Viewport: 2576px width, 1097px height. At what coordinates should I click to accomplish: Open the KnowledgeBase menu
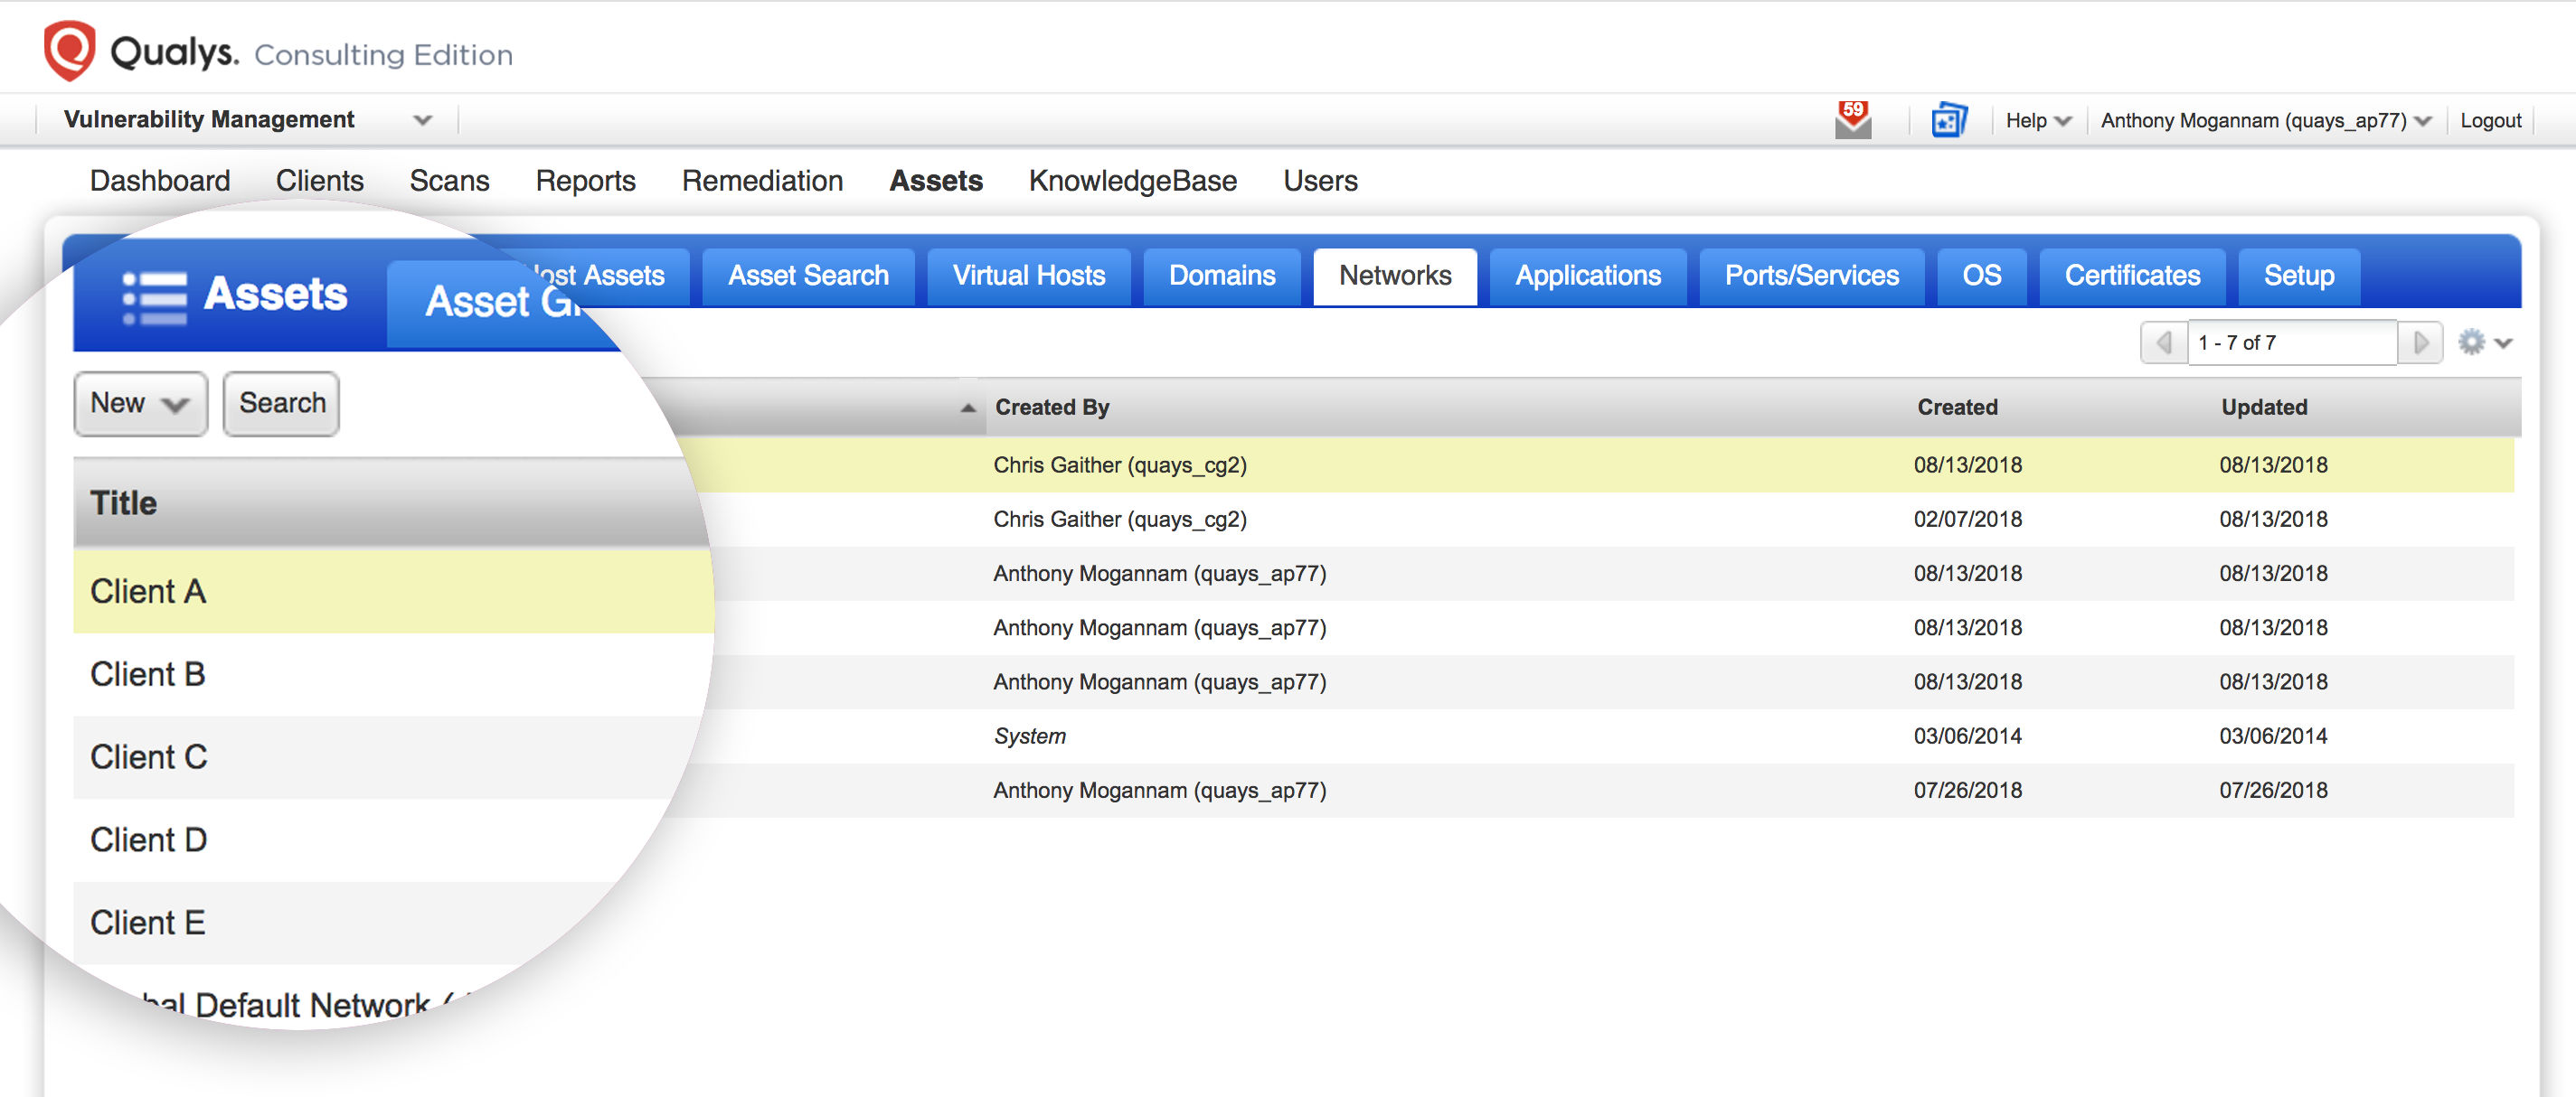(x=1132, y=181)
